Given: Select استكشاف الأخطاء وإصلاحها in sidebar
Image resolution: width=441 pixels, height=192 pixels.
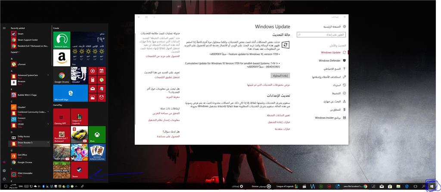Looking at the screenshot, I should [x=329, y=77].
